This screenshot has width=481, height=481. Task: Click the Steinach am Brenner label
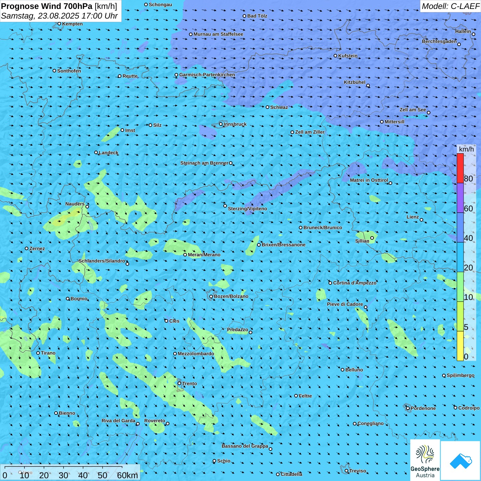click(x=204, y=163)
